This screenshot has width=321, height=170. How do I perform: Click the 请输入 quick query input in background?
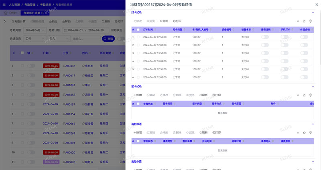[85, 38]
